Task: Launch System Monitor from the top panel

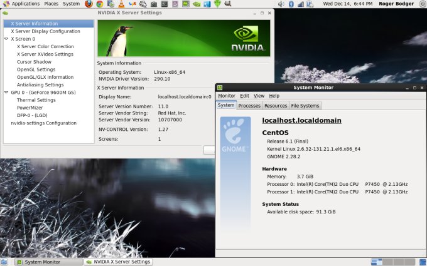Action: pyautogui.click(x=186, y=4)
